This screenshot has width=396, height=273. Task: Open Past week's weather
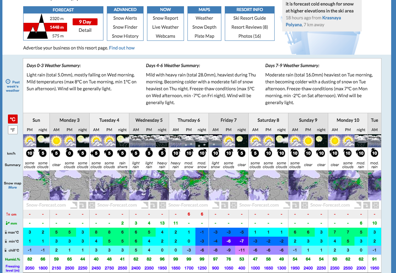coord(13,86)
